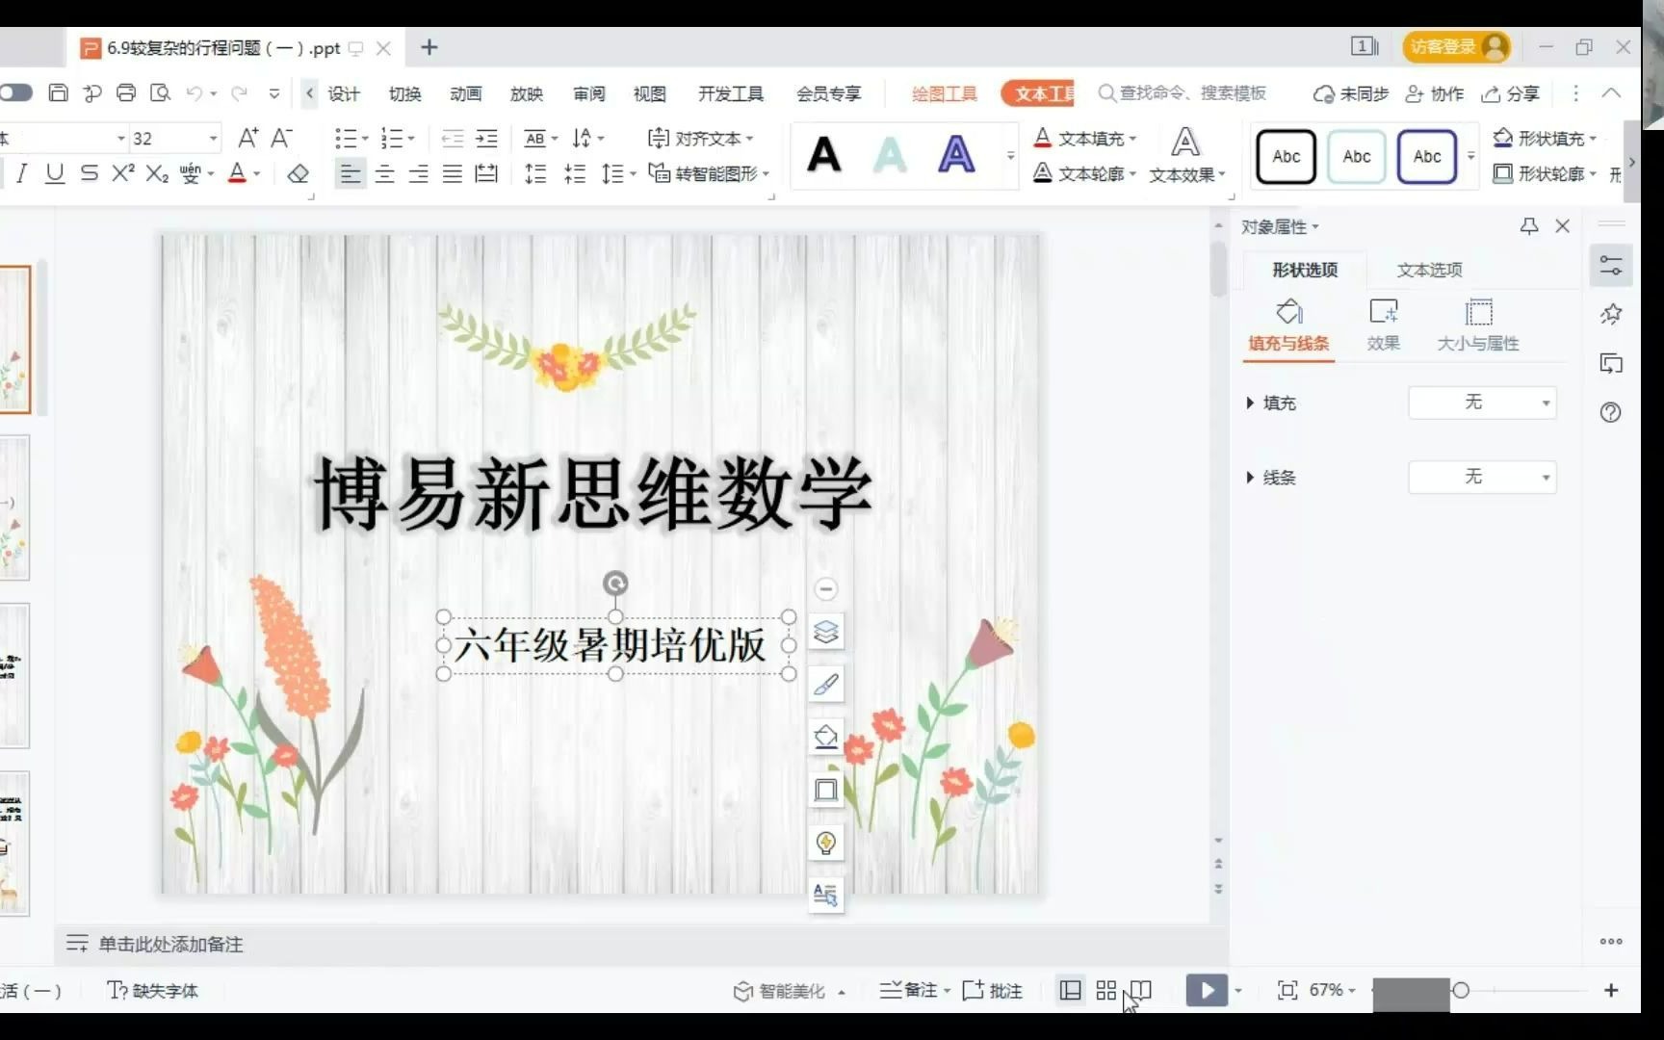1664x1040 pixels.
Task: Open 文本轮廓 dropdown
Action: [1085, 174]
